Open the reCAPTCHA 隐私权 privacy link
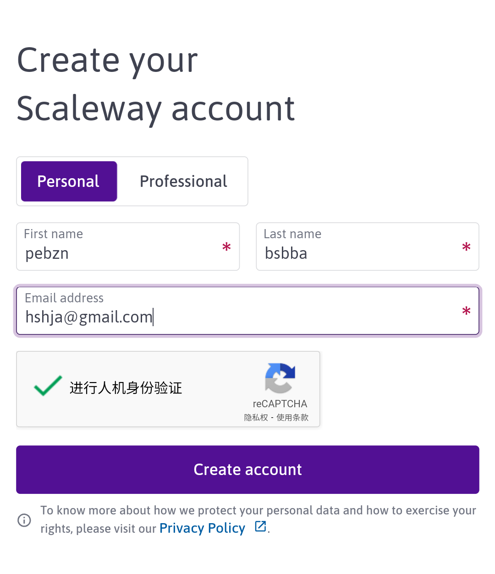The width and height of the screenshot is (495, 574). [x=256, y=417]
